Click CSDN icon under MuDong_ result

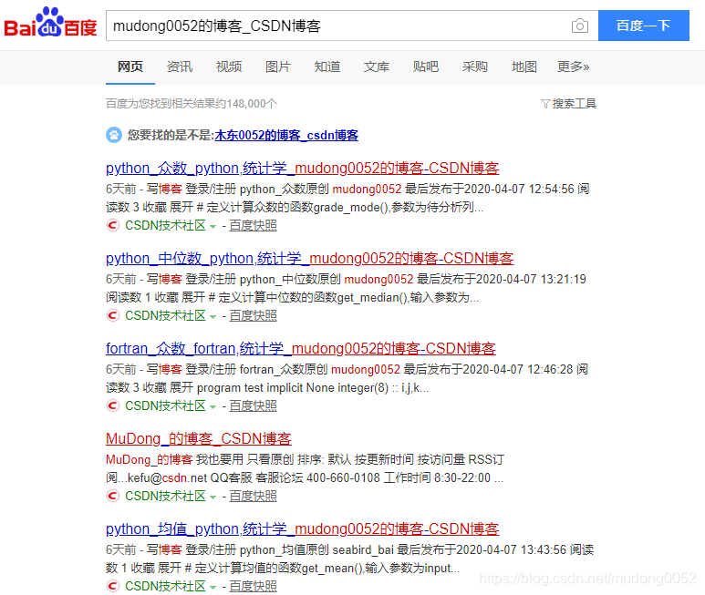coord(112,496)
